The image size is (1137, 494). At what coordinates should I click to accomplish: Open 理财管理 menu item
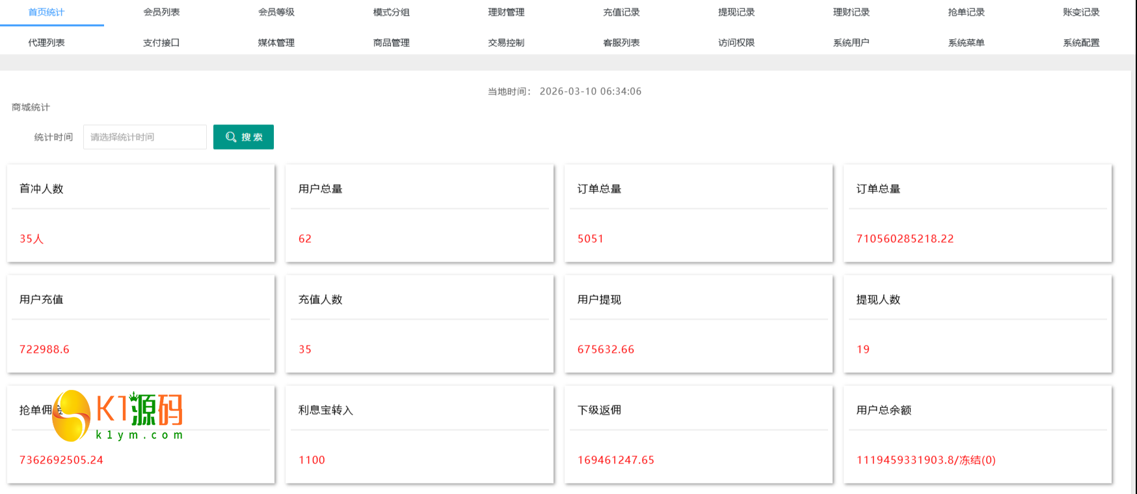[x=506, y=12]
